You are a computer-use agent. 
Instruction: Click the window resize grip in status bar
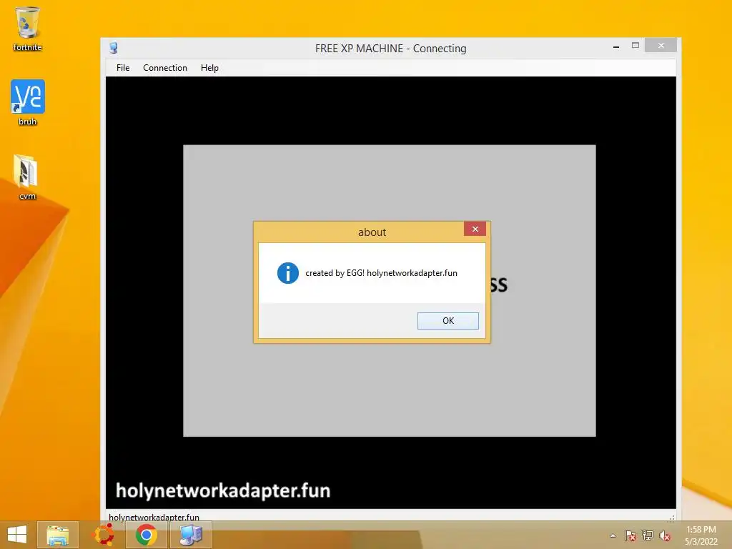tap(671, 518)
